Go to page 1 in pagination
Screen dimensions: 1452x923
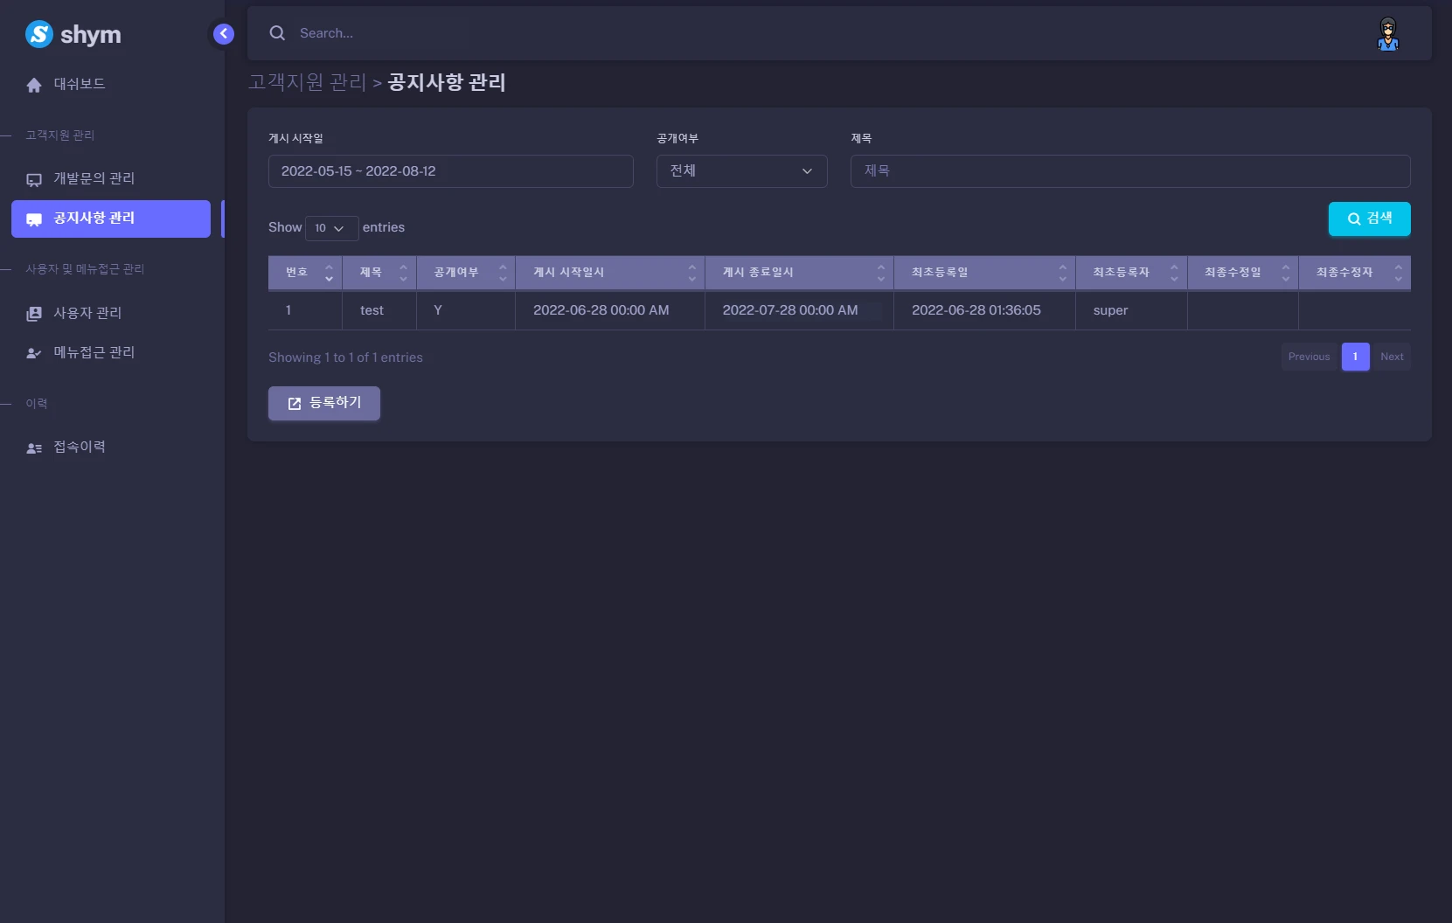point(1356,357)
